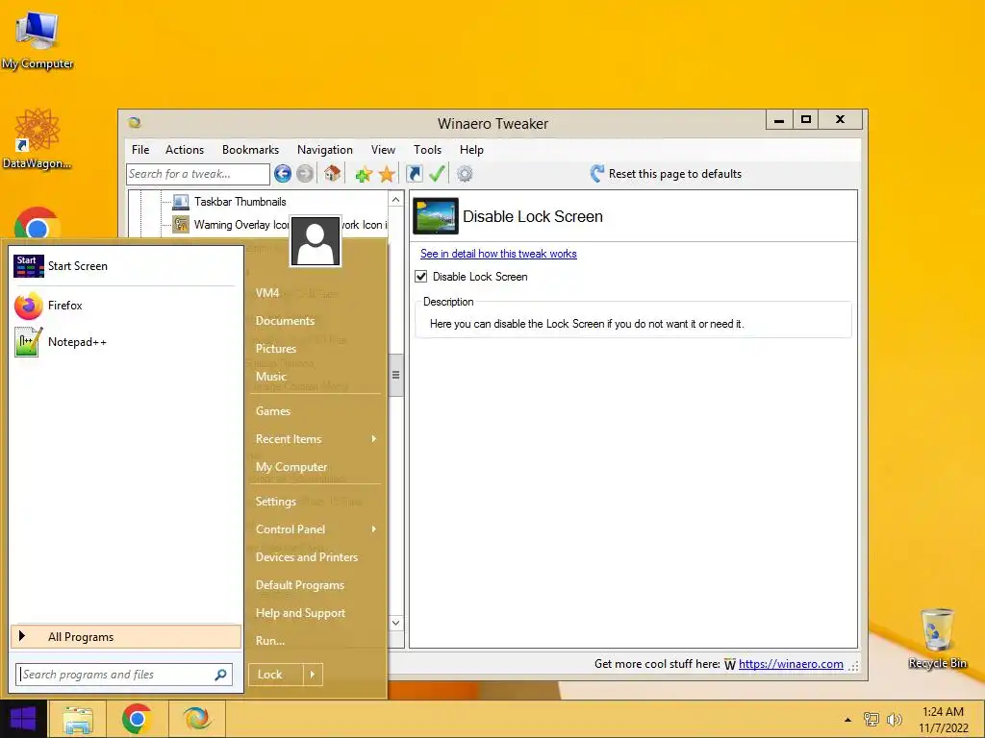Screen dimensions: 985x738
Task: Expand the Control Panel submenu arrow
Action: coord(374,529)
